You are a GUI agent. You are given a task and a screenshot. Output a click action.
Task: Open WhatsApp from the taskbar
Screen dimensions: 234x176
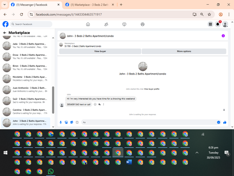[x=51, y=172]
